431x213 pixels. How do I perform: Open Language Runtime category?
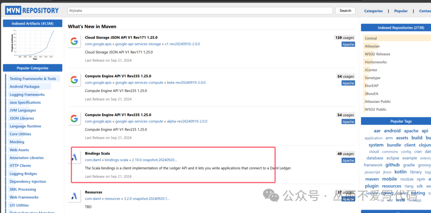click(x=25, y=126)
